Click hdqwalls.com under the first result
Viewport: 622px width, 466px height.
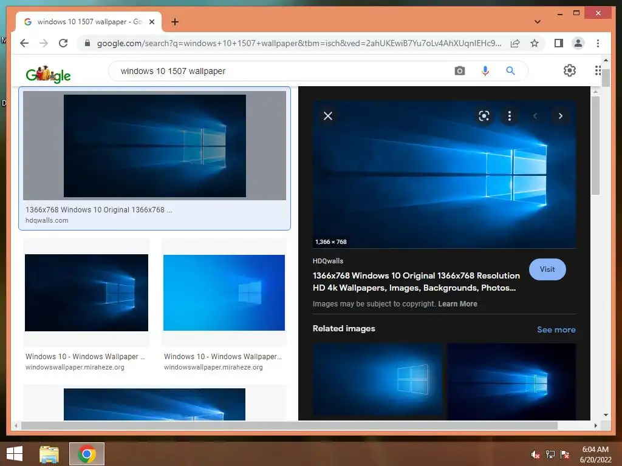point(47,220)
